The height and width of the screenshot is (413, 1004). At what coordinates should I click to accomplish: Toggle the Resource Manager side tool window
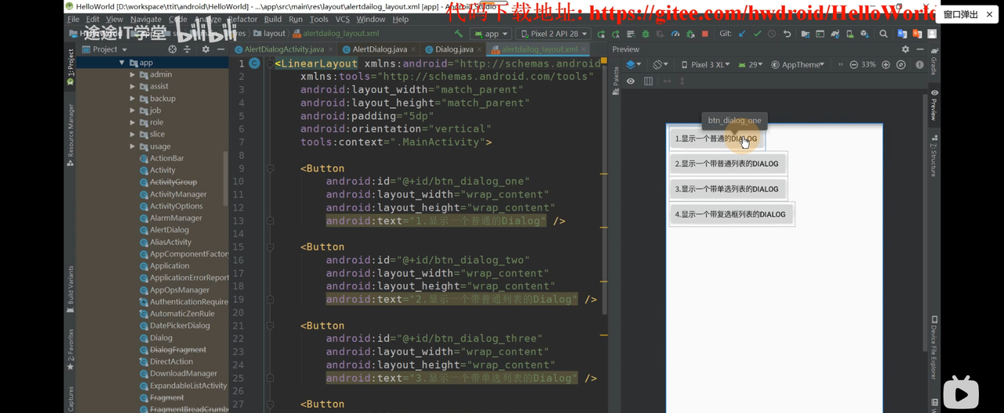point(70,135)
